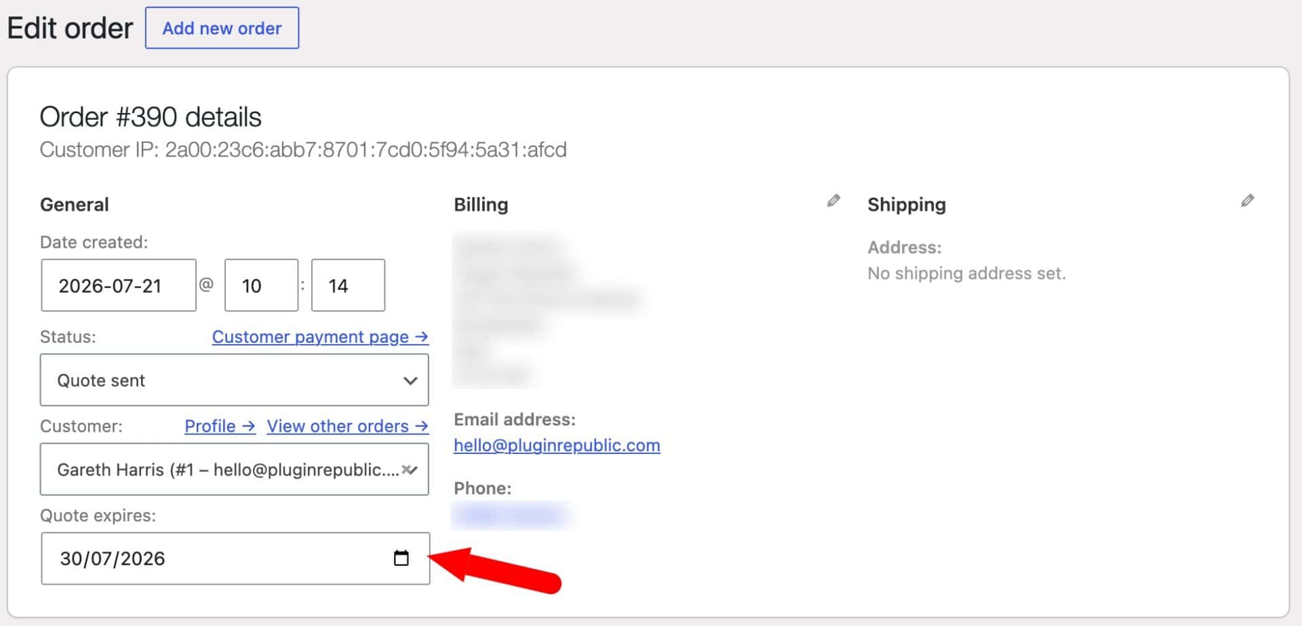Open the Customer dropdown for Gareth Harris
The image size is (1302, 626).
pyautogui.click(x=234, y=469)
